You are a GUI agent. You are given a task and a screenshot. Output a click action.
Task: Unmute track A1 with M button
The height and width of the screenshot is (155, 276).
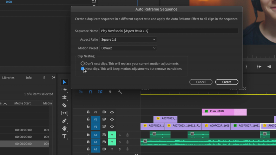[x=112, y=135]
